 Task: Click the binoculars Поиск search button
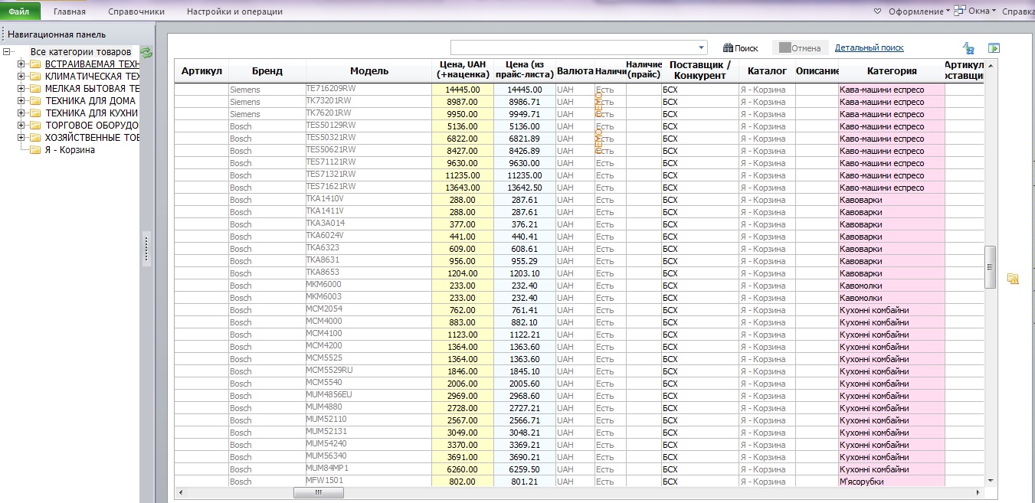pos(741,48)
